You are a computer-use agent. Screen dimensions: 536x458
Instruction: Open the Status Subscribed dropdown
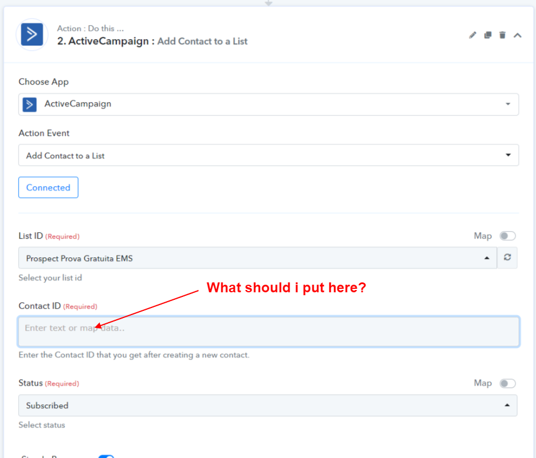267,405
